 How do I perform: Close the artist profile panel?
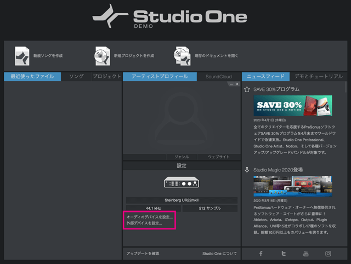coord(237,84)
